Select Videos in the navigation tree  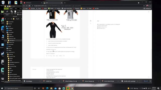9,50
